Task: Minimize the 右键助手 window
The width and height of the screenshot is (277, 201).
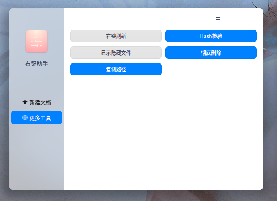Action: pyautogui.click(x=236, y=18)
